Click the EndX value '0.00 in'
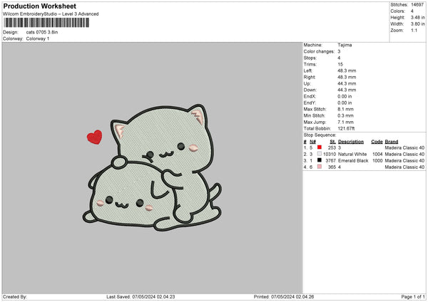 345,96
